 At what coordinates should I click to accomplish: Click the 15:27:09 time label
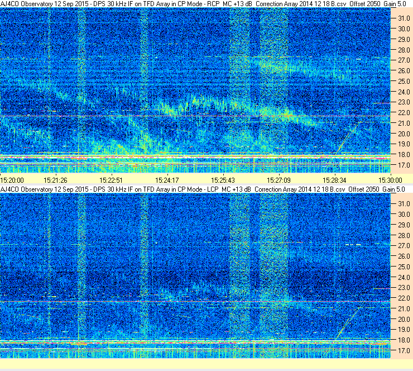click(278, 180)
